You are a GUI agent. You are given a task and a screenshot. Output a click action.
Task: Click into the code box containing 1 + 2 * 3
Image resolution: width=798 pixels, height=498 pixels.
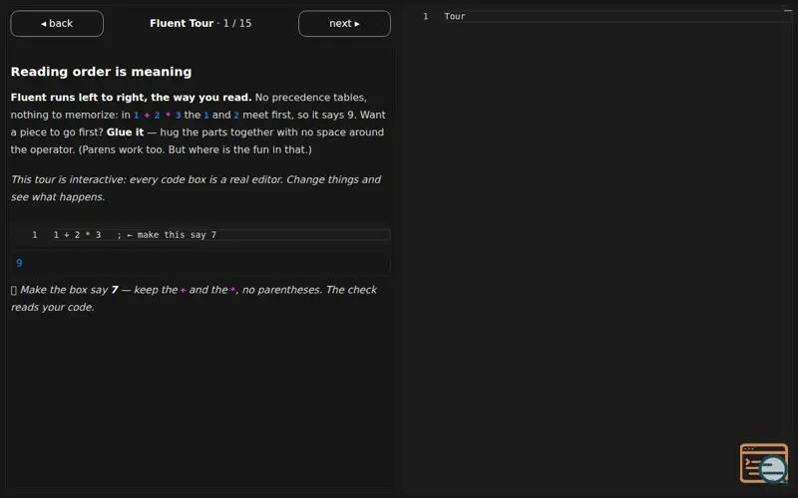200,235
